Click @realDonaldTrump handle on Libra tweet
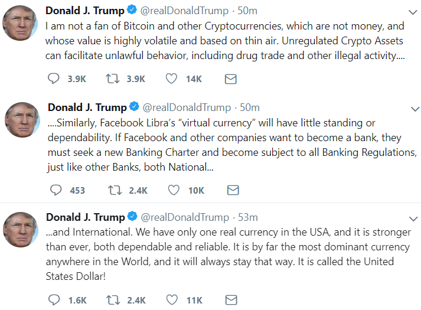Screen dimensions: 421x310 point(187,107)
